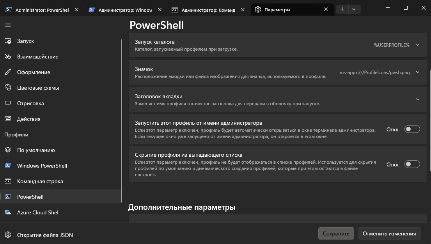Click the %USERPROFILE% directory value
Screen dimensions: 431x244
pos(392,45)
